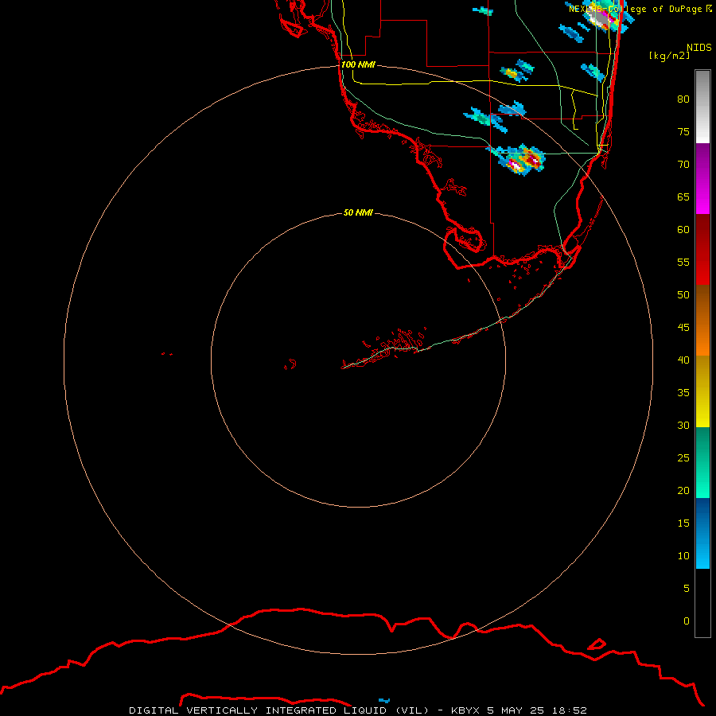Click the scale value "20"
Viewport: 716px width, 716px height.
pyautogui.click(x=683, y=491)
